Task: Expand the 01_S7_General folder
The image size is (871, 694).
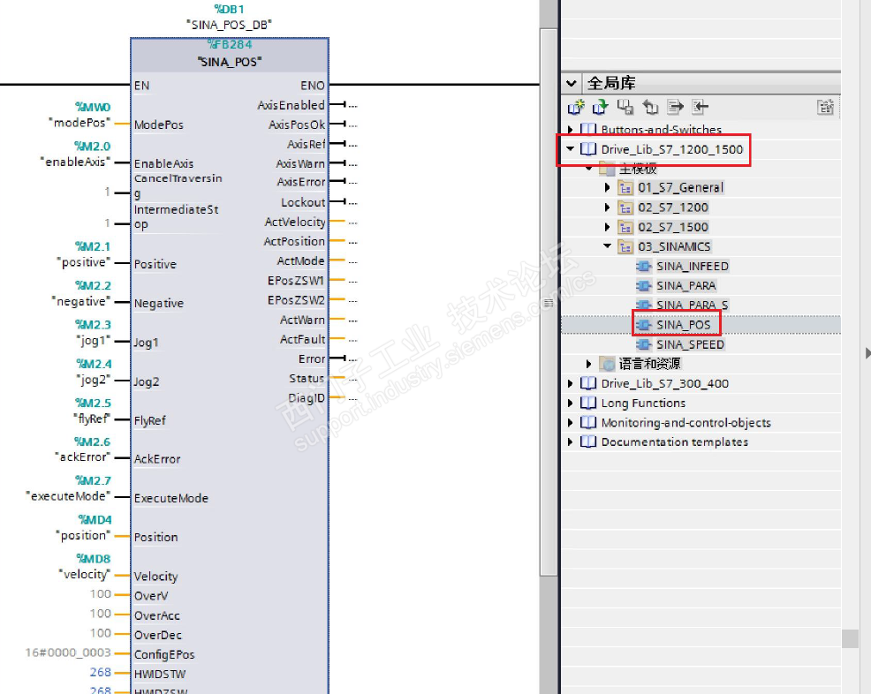Action: pyautogui.click(x=607, y=188)
